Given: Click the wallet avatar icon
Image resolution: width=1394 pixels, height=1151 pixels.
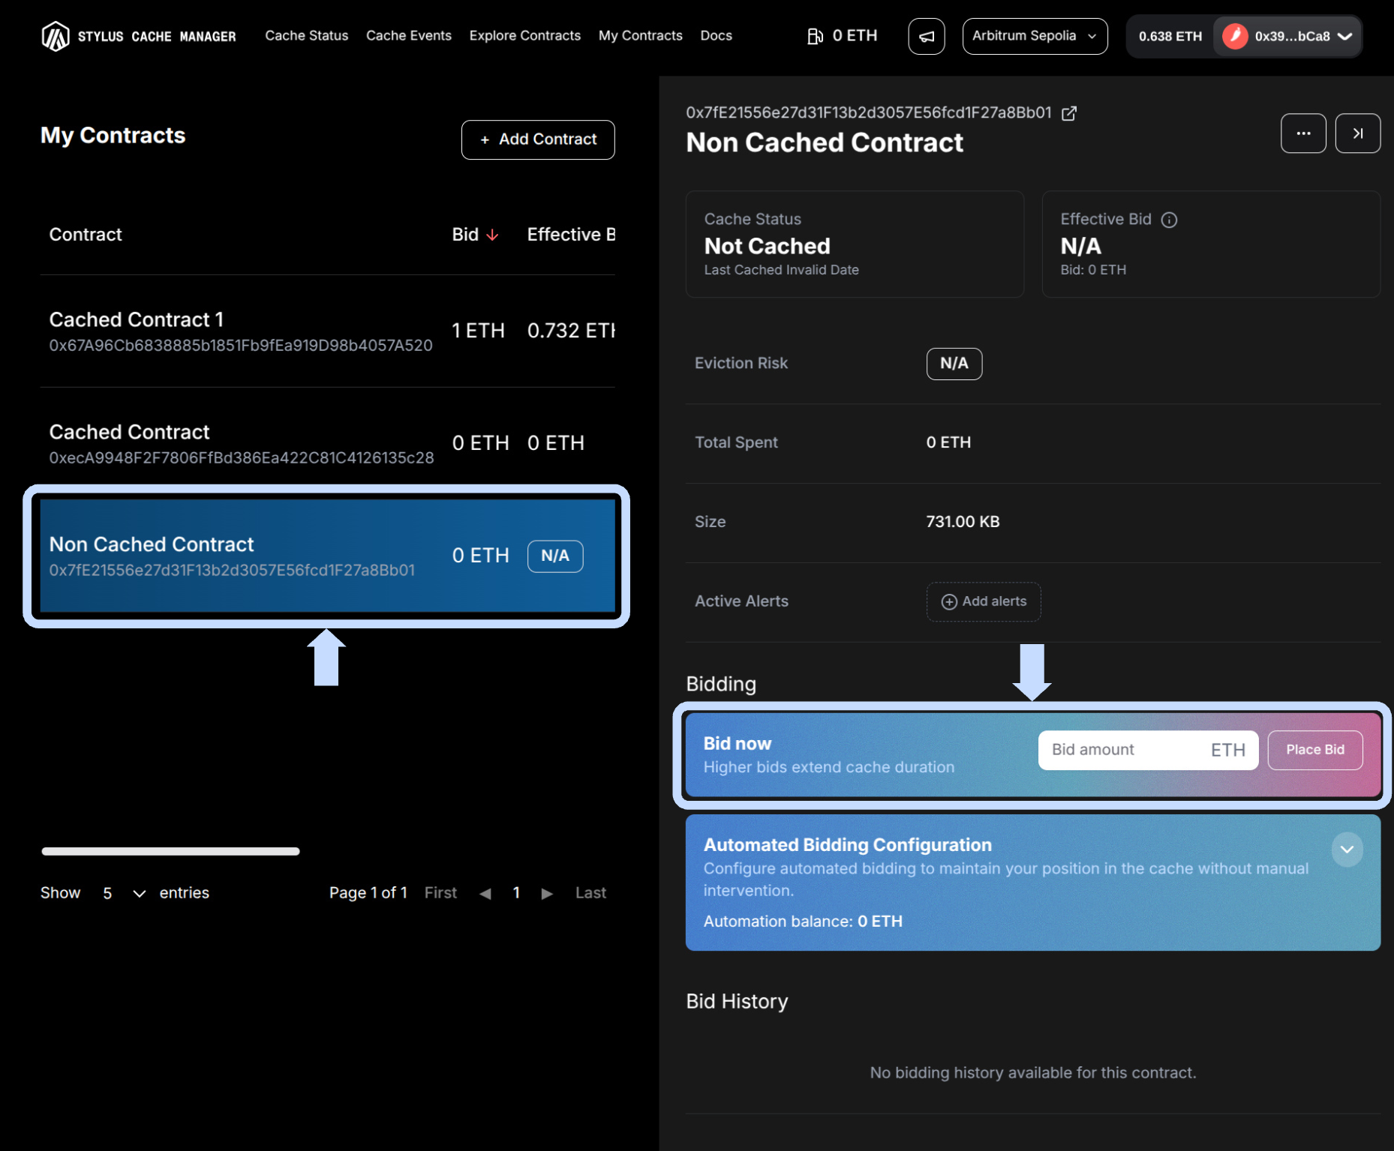Looking at the screenshot, I should (x=1235, y=36).
